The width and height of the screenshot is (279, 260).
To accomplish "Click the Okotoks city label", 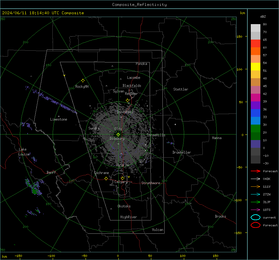I will [x=124, y=206].
